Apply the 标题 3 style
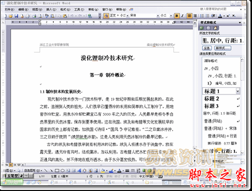This screenshot has width=252, height=191. (221, 106)
